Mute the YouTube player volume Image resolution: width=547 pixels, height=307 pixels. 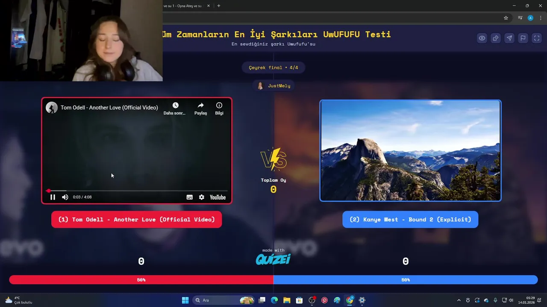point(65,197)
